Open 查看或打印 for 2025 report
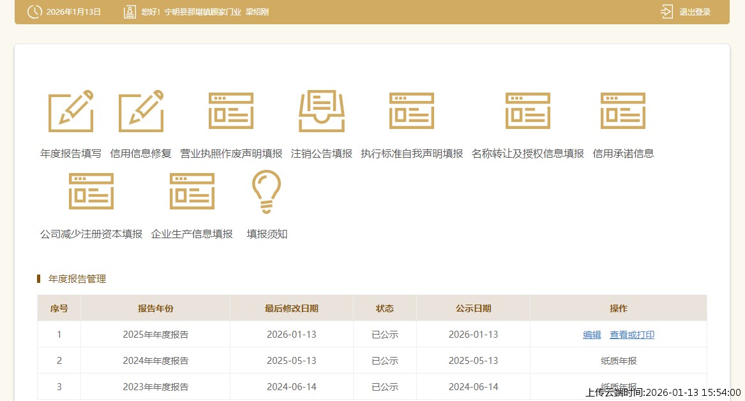Viewport: 745px width, 401px height. pyautogui.click(x=632, y=335)
